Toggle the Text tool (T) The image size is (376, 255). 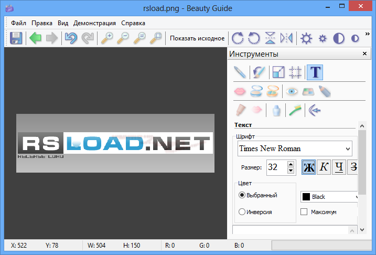[x=315, y=72]
